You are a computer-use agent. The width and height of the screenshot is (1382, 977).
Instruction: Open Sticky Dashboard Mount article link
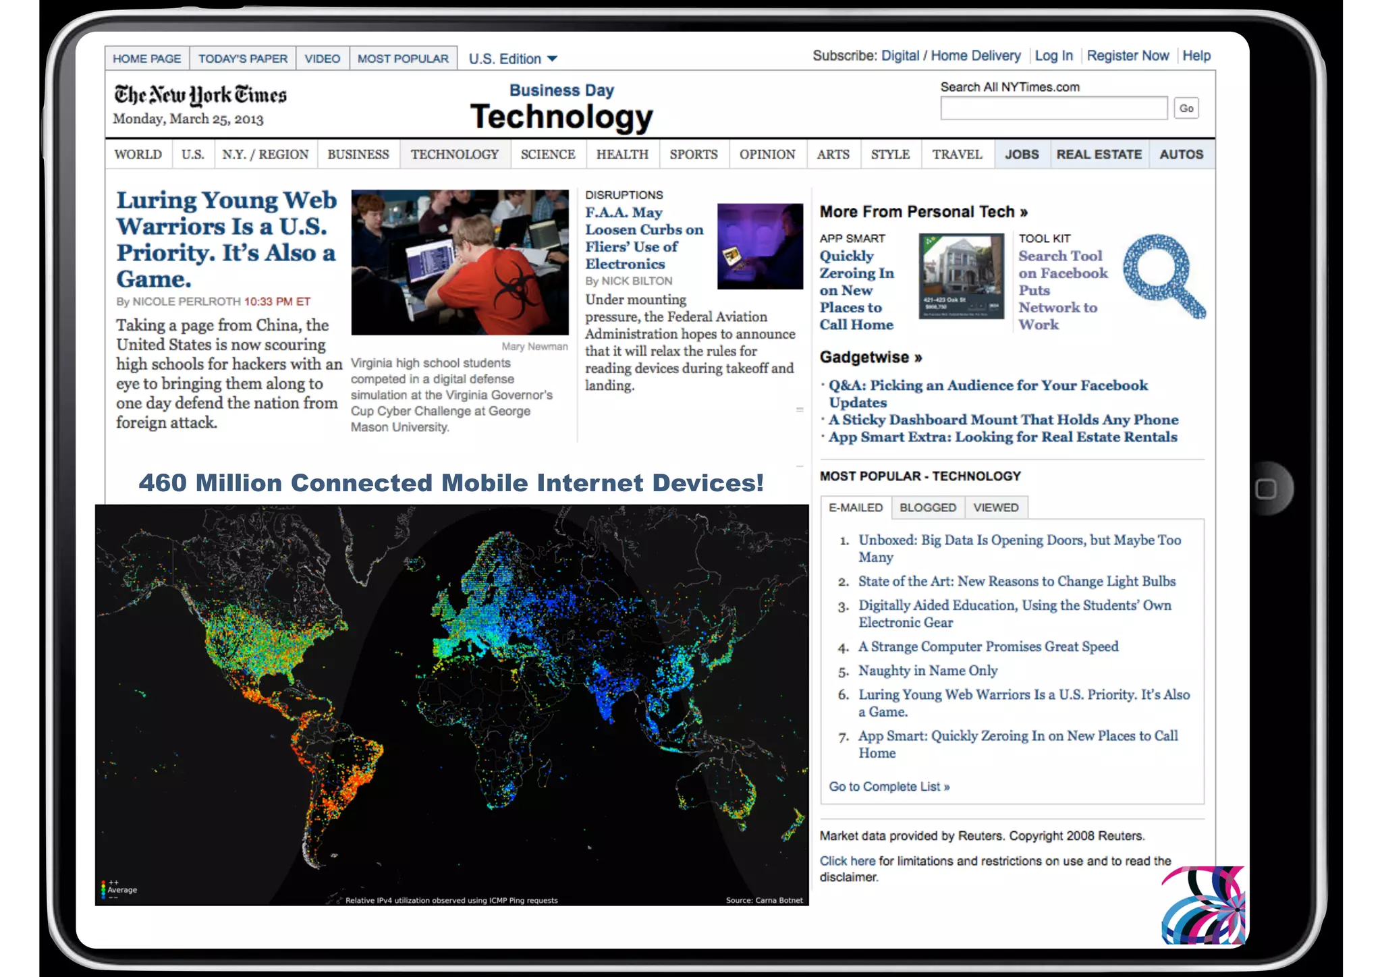point(1003,420)
